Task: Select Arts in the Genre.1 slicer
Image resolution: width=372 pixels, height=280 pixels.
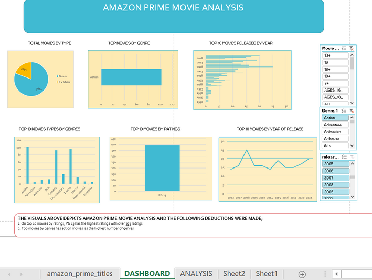Action: (x=335, y=145)
